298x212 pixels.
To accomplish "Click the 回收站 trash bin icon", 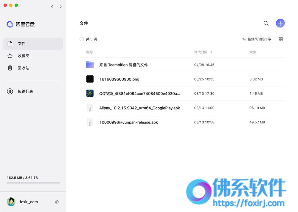I will [10, 68].
